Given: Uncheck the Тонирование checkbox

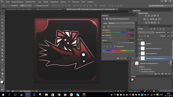Looking at the screenshot, I should point(115,46).
